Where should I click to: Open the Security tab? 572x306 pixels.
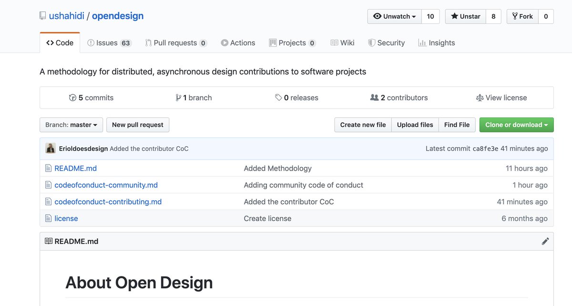click(x=386, y=43)
